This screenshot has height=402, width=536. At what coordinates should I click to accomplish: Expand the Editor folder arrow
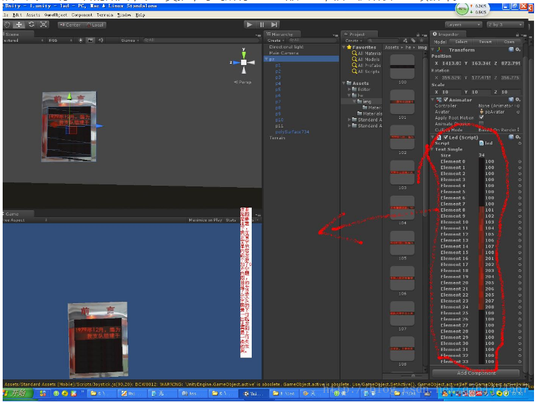point(349,89)
